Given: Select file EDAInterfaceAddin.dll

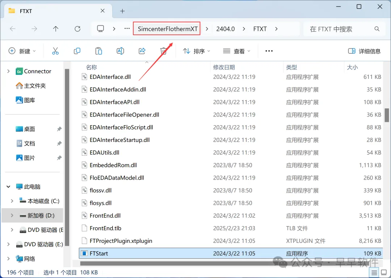Looking at the screenshot, I should [x=118, y=89].
